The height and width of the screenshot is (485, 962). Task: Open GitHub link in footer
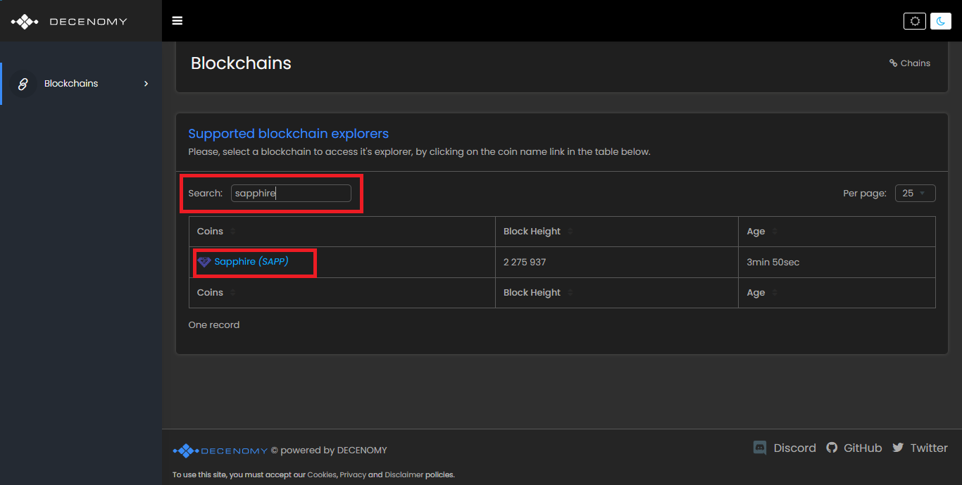[x=854, y=448]
